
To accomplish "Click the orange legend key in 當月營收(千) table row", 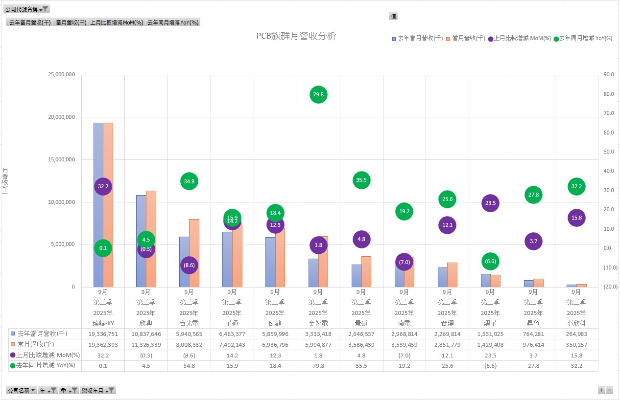I will pyautogui.click(x=12, y=344).
